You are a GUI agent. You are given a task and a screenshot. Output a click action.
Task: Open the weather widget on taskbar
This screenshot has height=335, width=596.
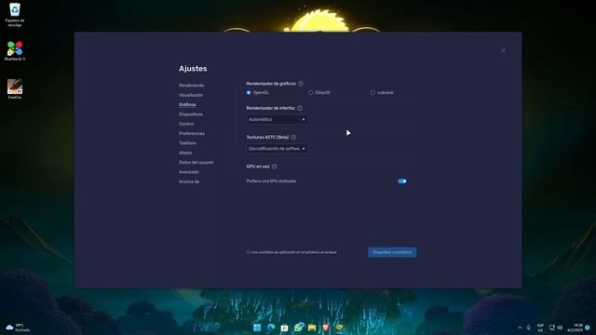(x=18, y=328)
